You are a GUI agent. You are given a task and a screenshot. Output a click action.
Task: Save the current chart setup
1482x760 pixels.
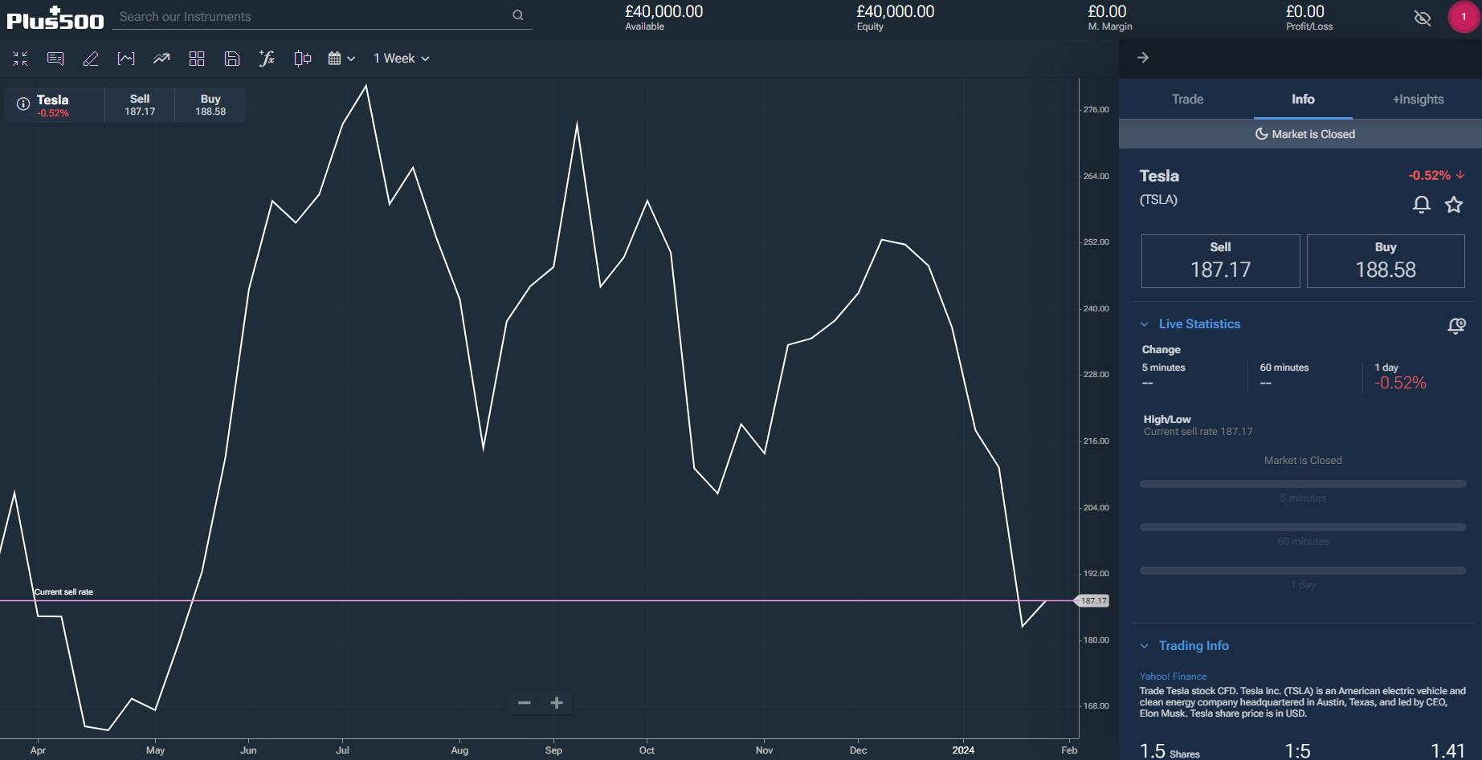pos(232,58)
